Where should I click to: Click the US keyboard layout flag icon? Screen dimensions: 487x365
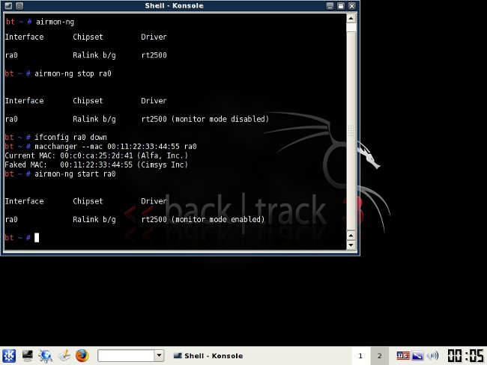tap(403, 355)
